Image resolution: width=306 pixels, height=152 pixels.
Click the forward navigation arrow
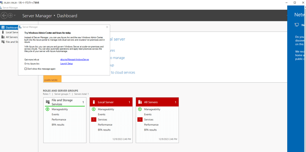coord(10,15)
